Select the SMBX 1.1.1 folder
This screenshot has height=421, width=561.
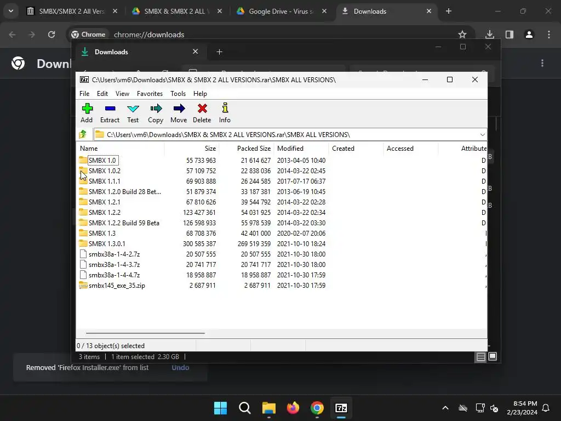point(105,181)
